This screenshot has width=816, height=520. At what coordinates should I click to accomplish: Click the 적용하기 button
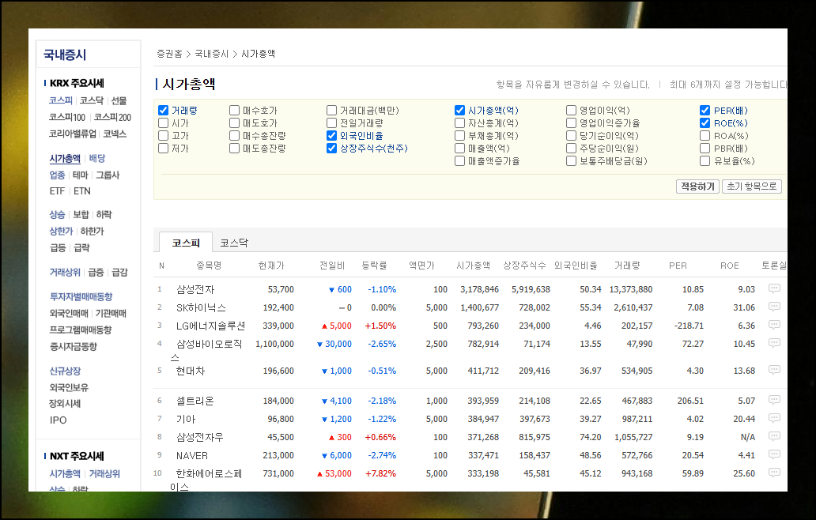click(x=698, y=187)
